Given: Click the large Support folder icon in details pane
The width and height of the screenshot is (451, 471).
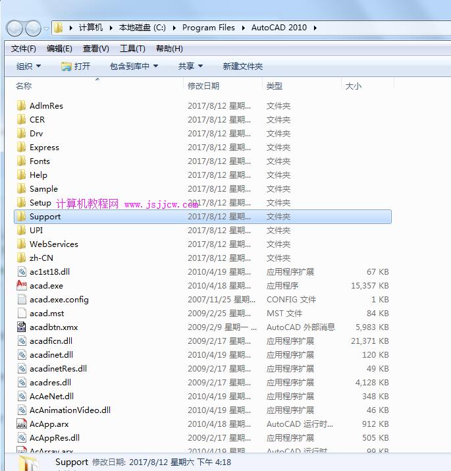Looking at the screenshot, I should point(28,463).
